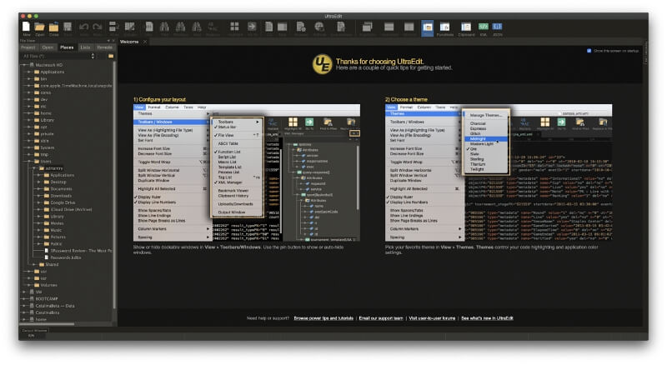Select the Welcome document tab
667x365 pixels.
point(129,42)
